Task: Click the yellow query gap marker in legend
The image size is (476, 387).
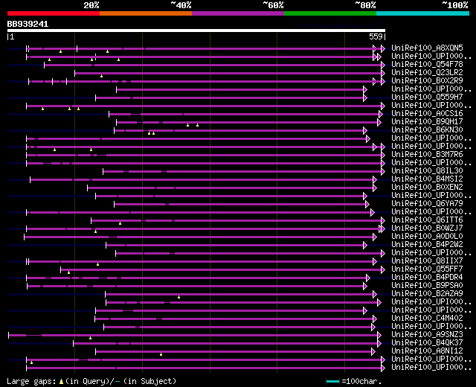Action: tap(61, 382)
